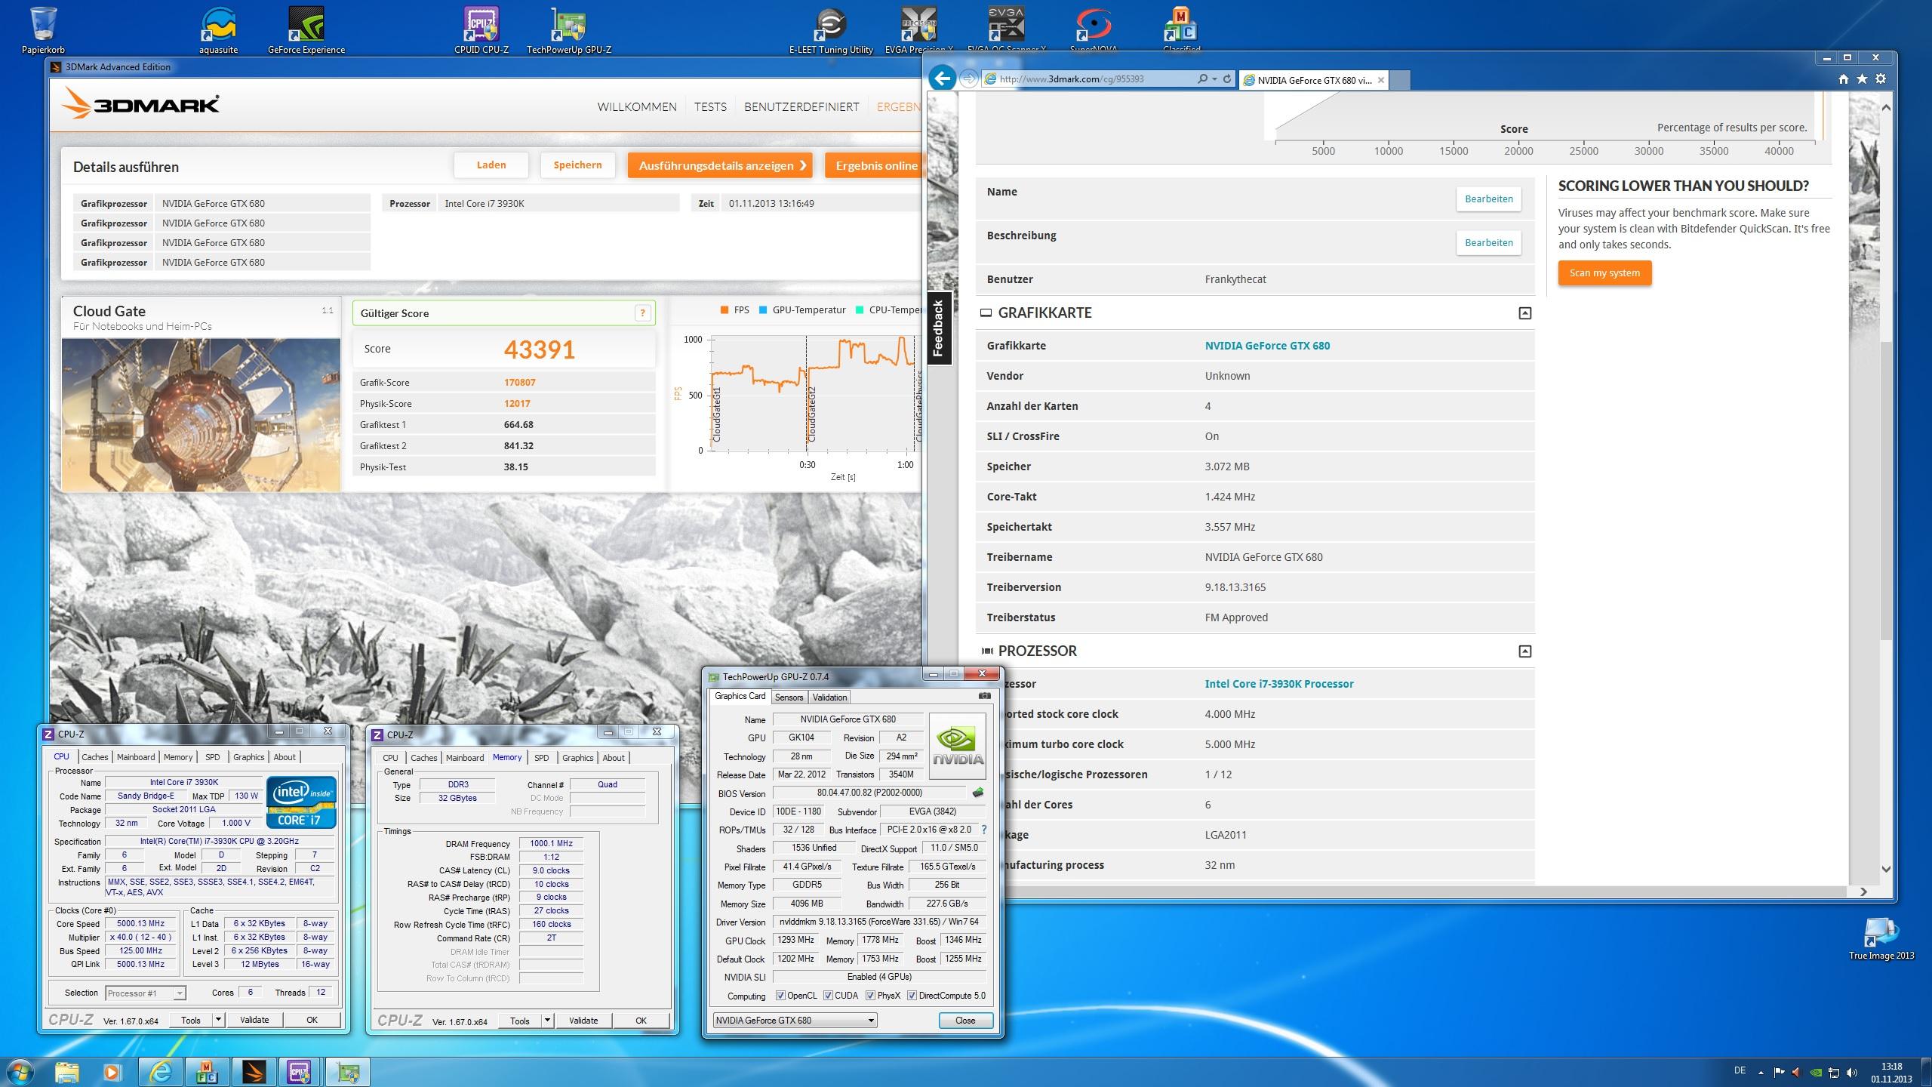1932x1087 pixels.
Task: Click the volume speaker tray icon
Action: point(1853,1072)
